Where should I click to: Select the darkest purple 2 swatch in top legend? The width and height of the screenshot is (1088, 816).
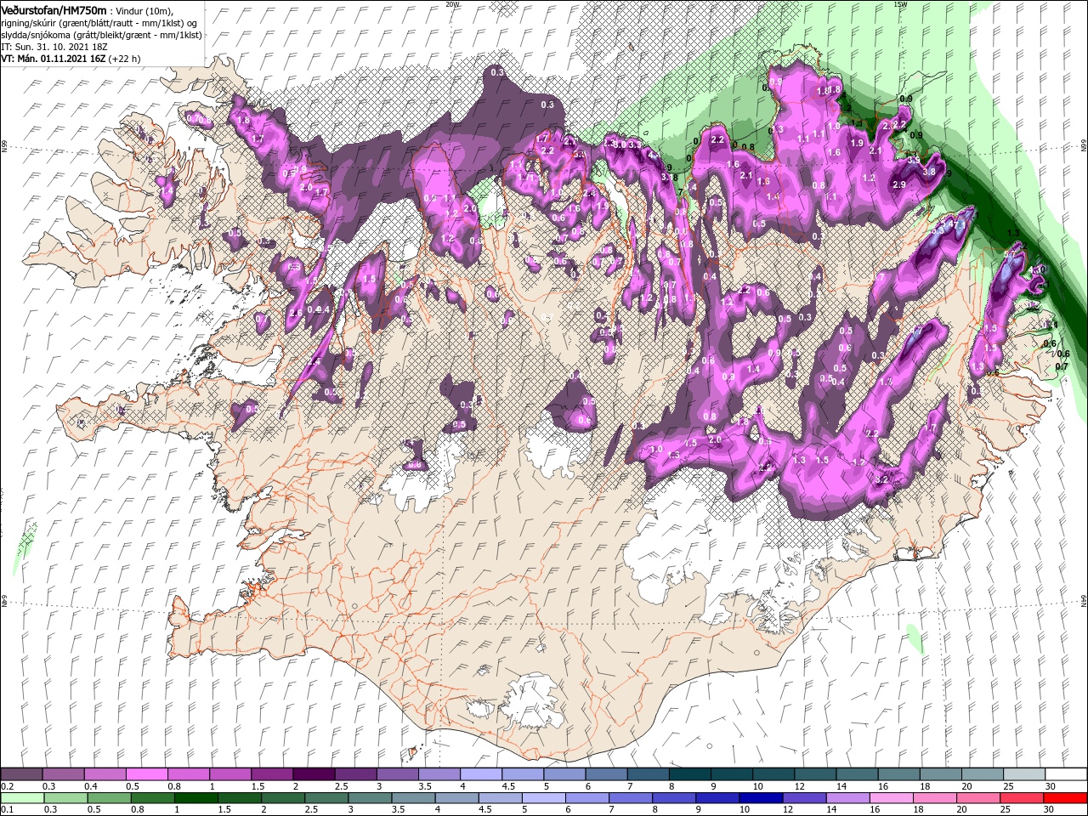[314, 773]
